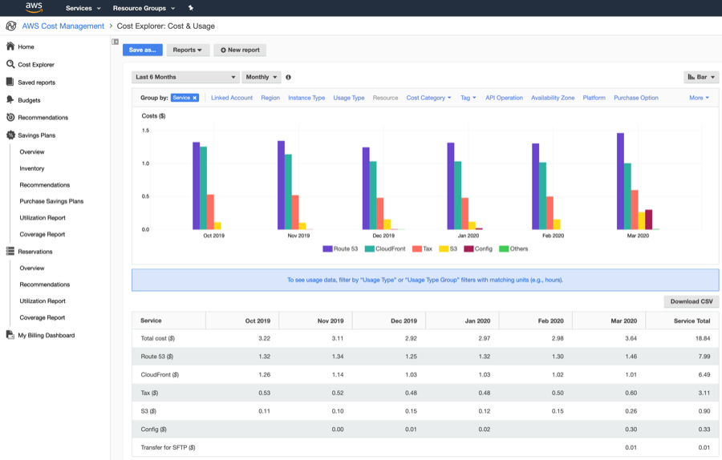Click the AWS Cost Management service icon
722x460 pixels.
point(11,26)
